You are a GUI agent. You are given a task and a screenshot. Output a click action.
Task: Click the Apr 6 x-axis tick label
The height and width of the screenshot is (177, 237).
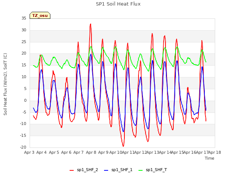click(x=66, y=152)
